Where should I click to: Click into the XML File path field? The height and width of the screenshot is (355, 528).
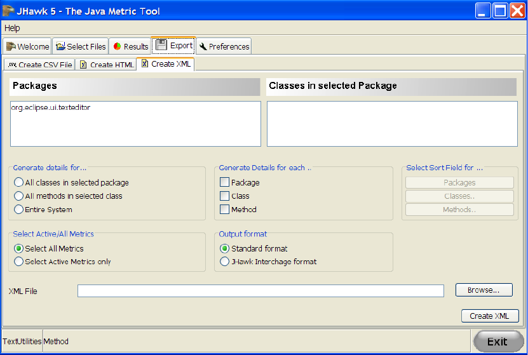pyautogui.click(x=261, y=291)
